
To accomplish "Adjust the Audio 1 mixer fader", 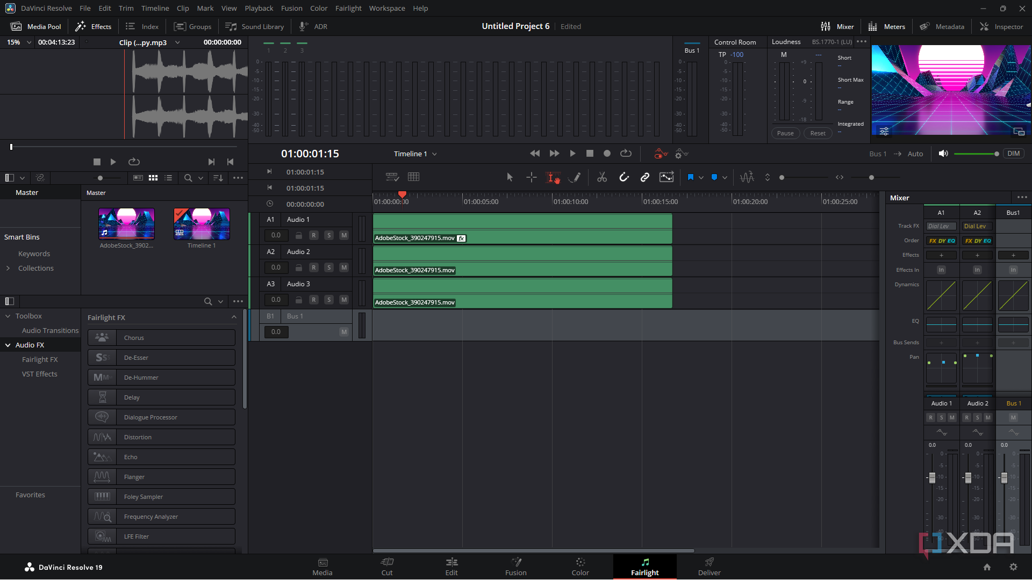I will tap(932, 477).
